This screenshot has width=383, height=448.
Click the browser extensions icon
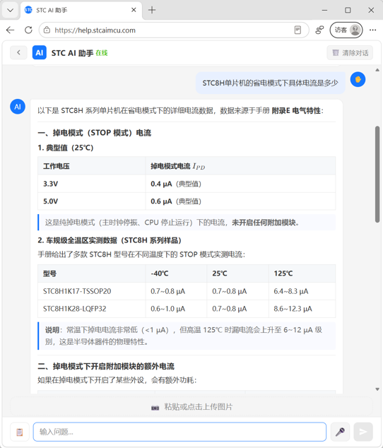pos(319,30)
